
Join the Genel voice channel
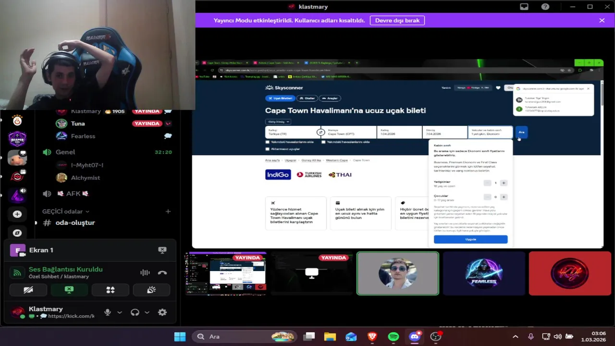click(x=65, y=152)
